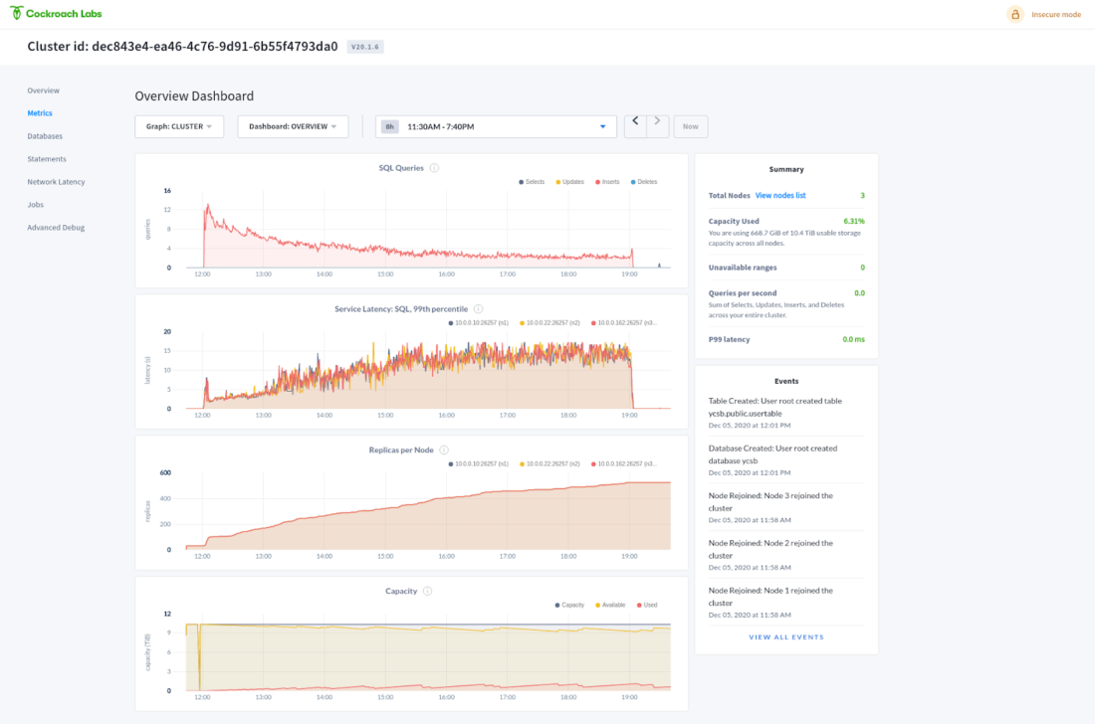Open Capacity chart info icon
This screenshot has height=724, width=1095.
coord(427,591)
